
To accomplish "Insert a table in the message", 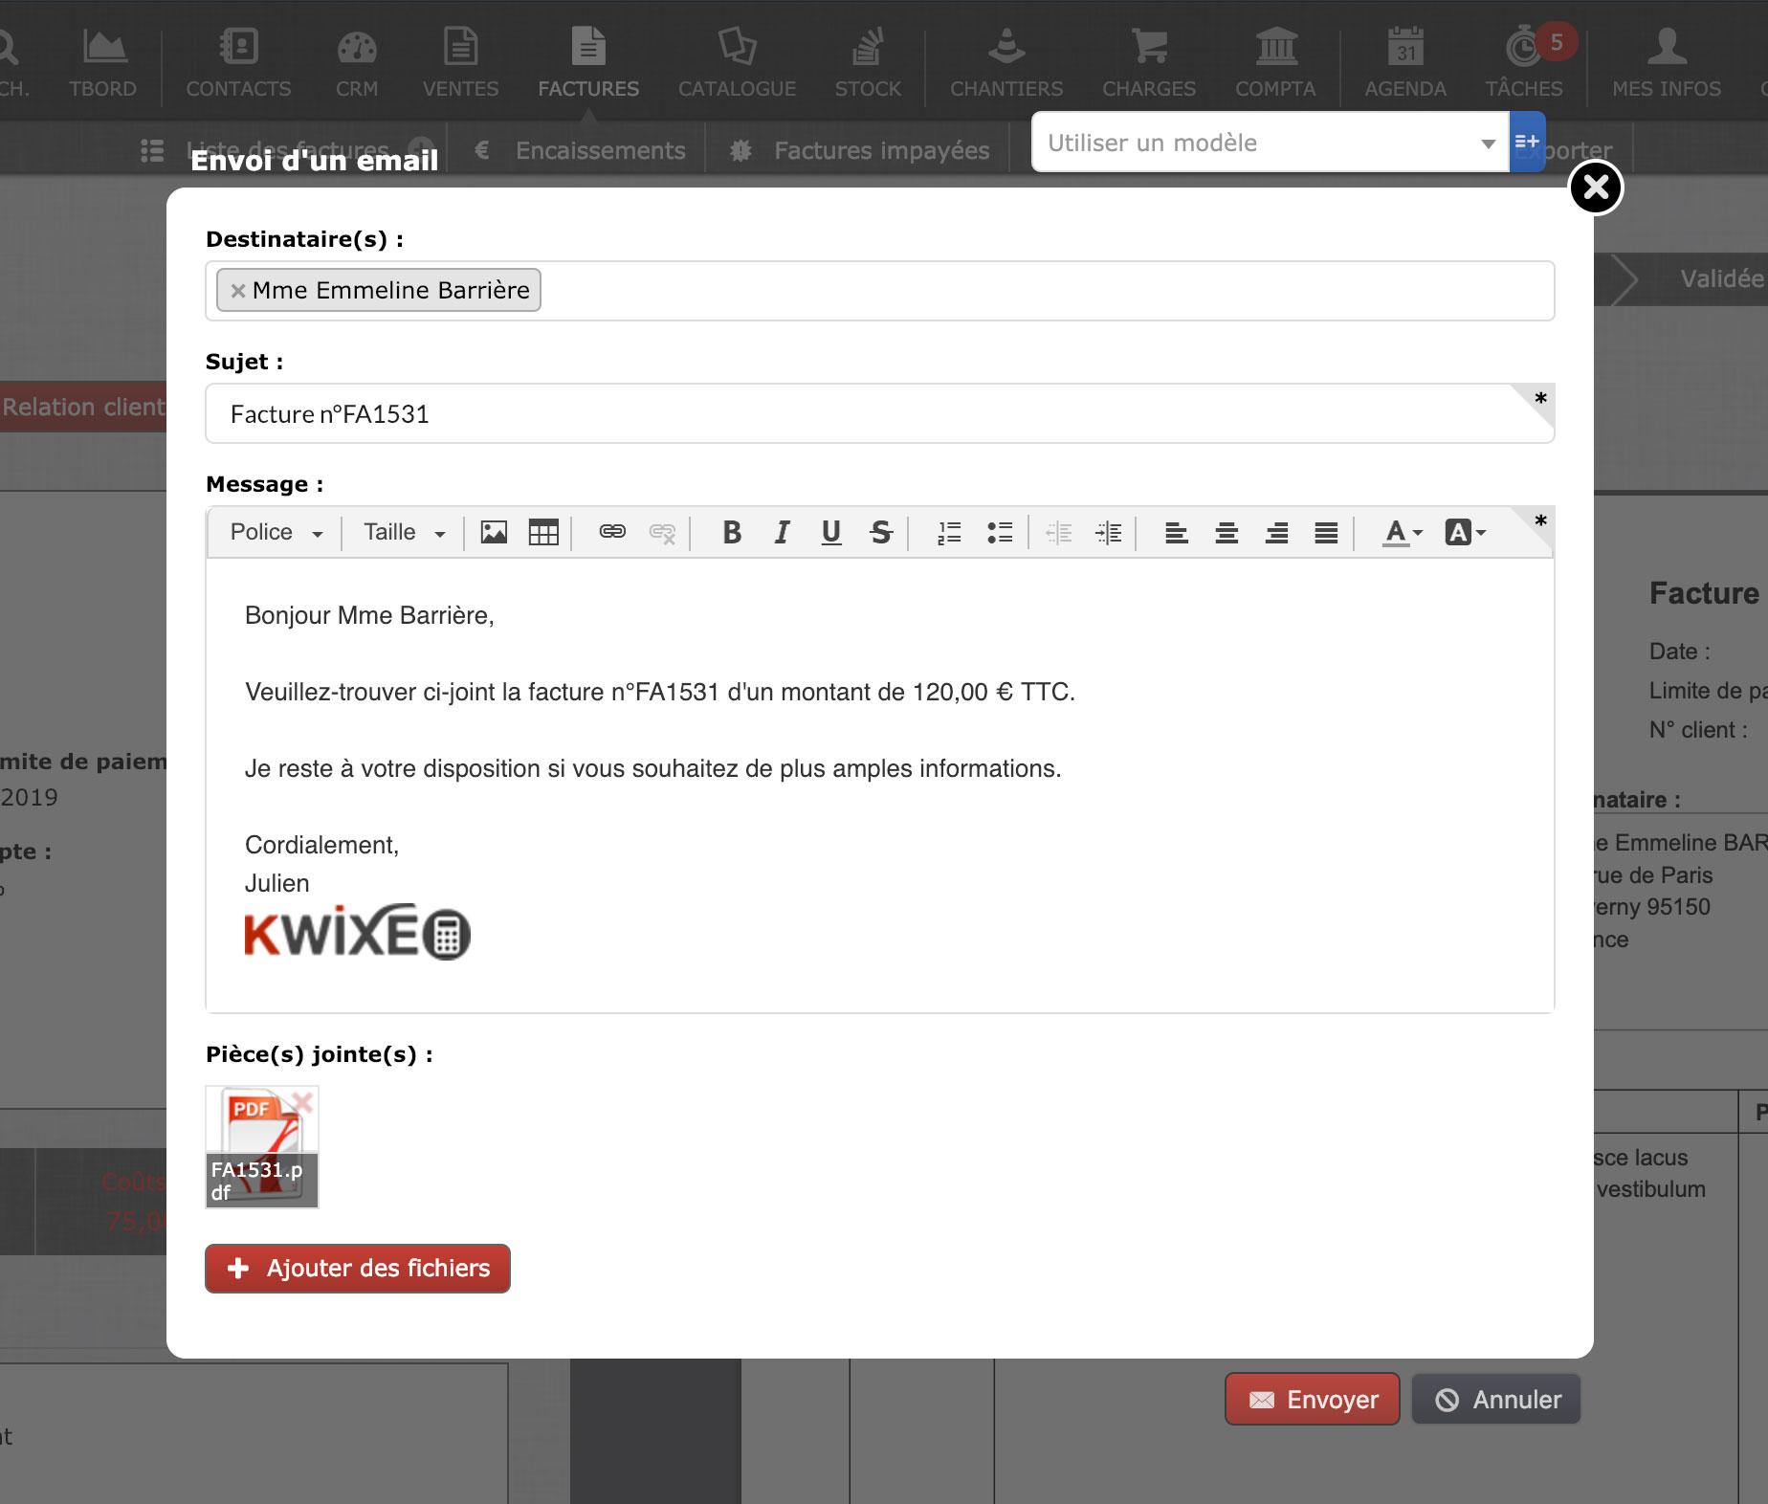I will 543,532.
